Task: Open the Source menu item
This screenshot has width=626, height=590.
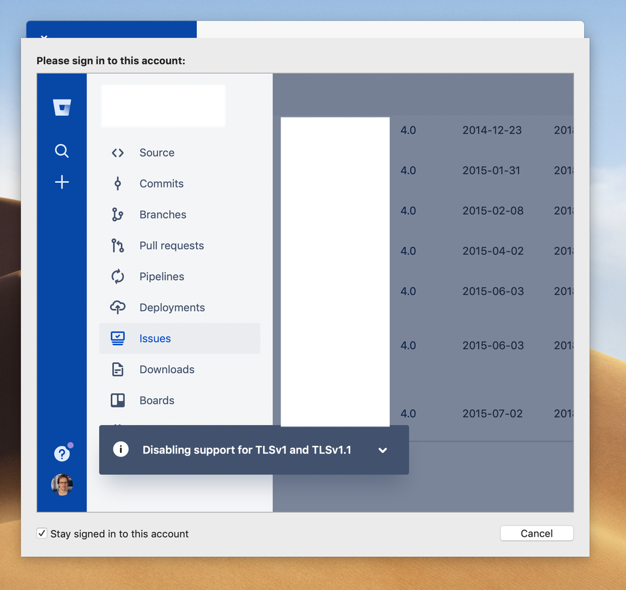Action: tap(180, 153)
